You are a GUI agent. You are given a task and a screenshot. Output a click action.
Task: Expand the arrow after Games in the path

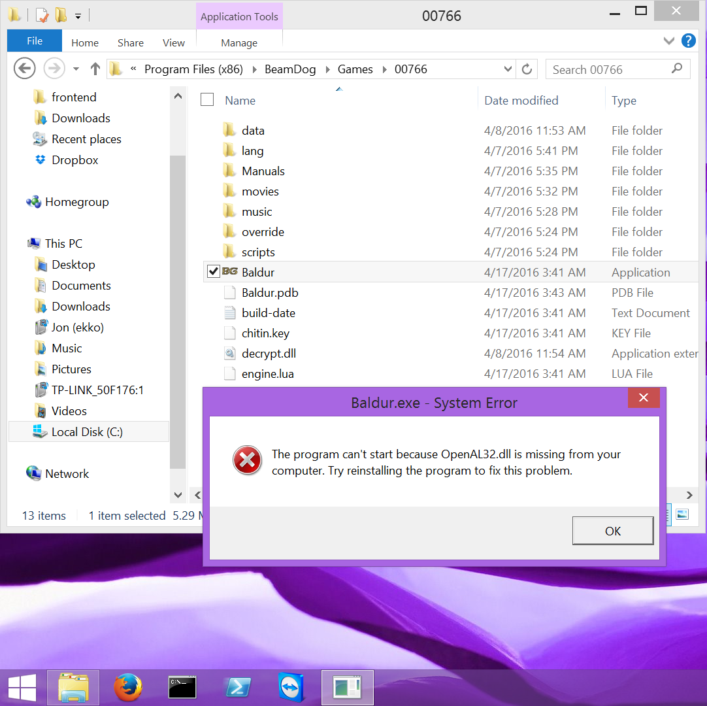(384, 69)
